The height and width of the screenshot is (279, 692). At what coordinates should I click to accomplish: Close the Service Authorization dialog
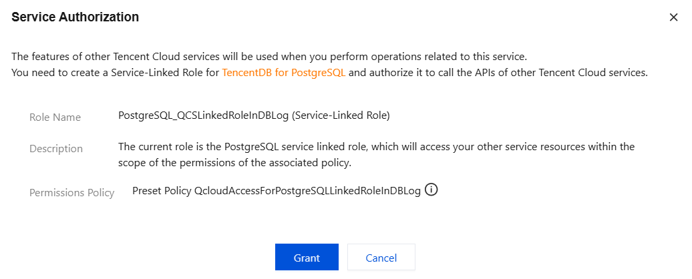point(673,17)
